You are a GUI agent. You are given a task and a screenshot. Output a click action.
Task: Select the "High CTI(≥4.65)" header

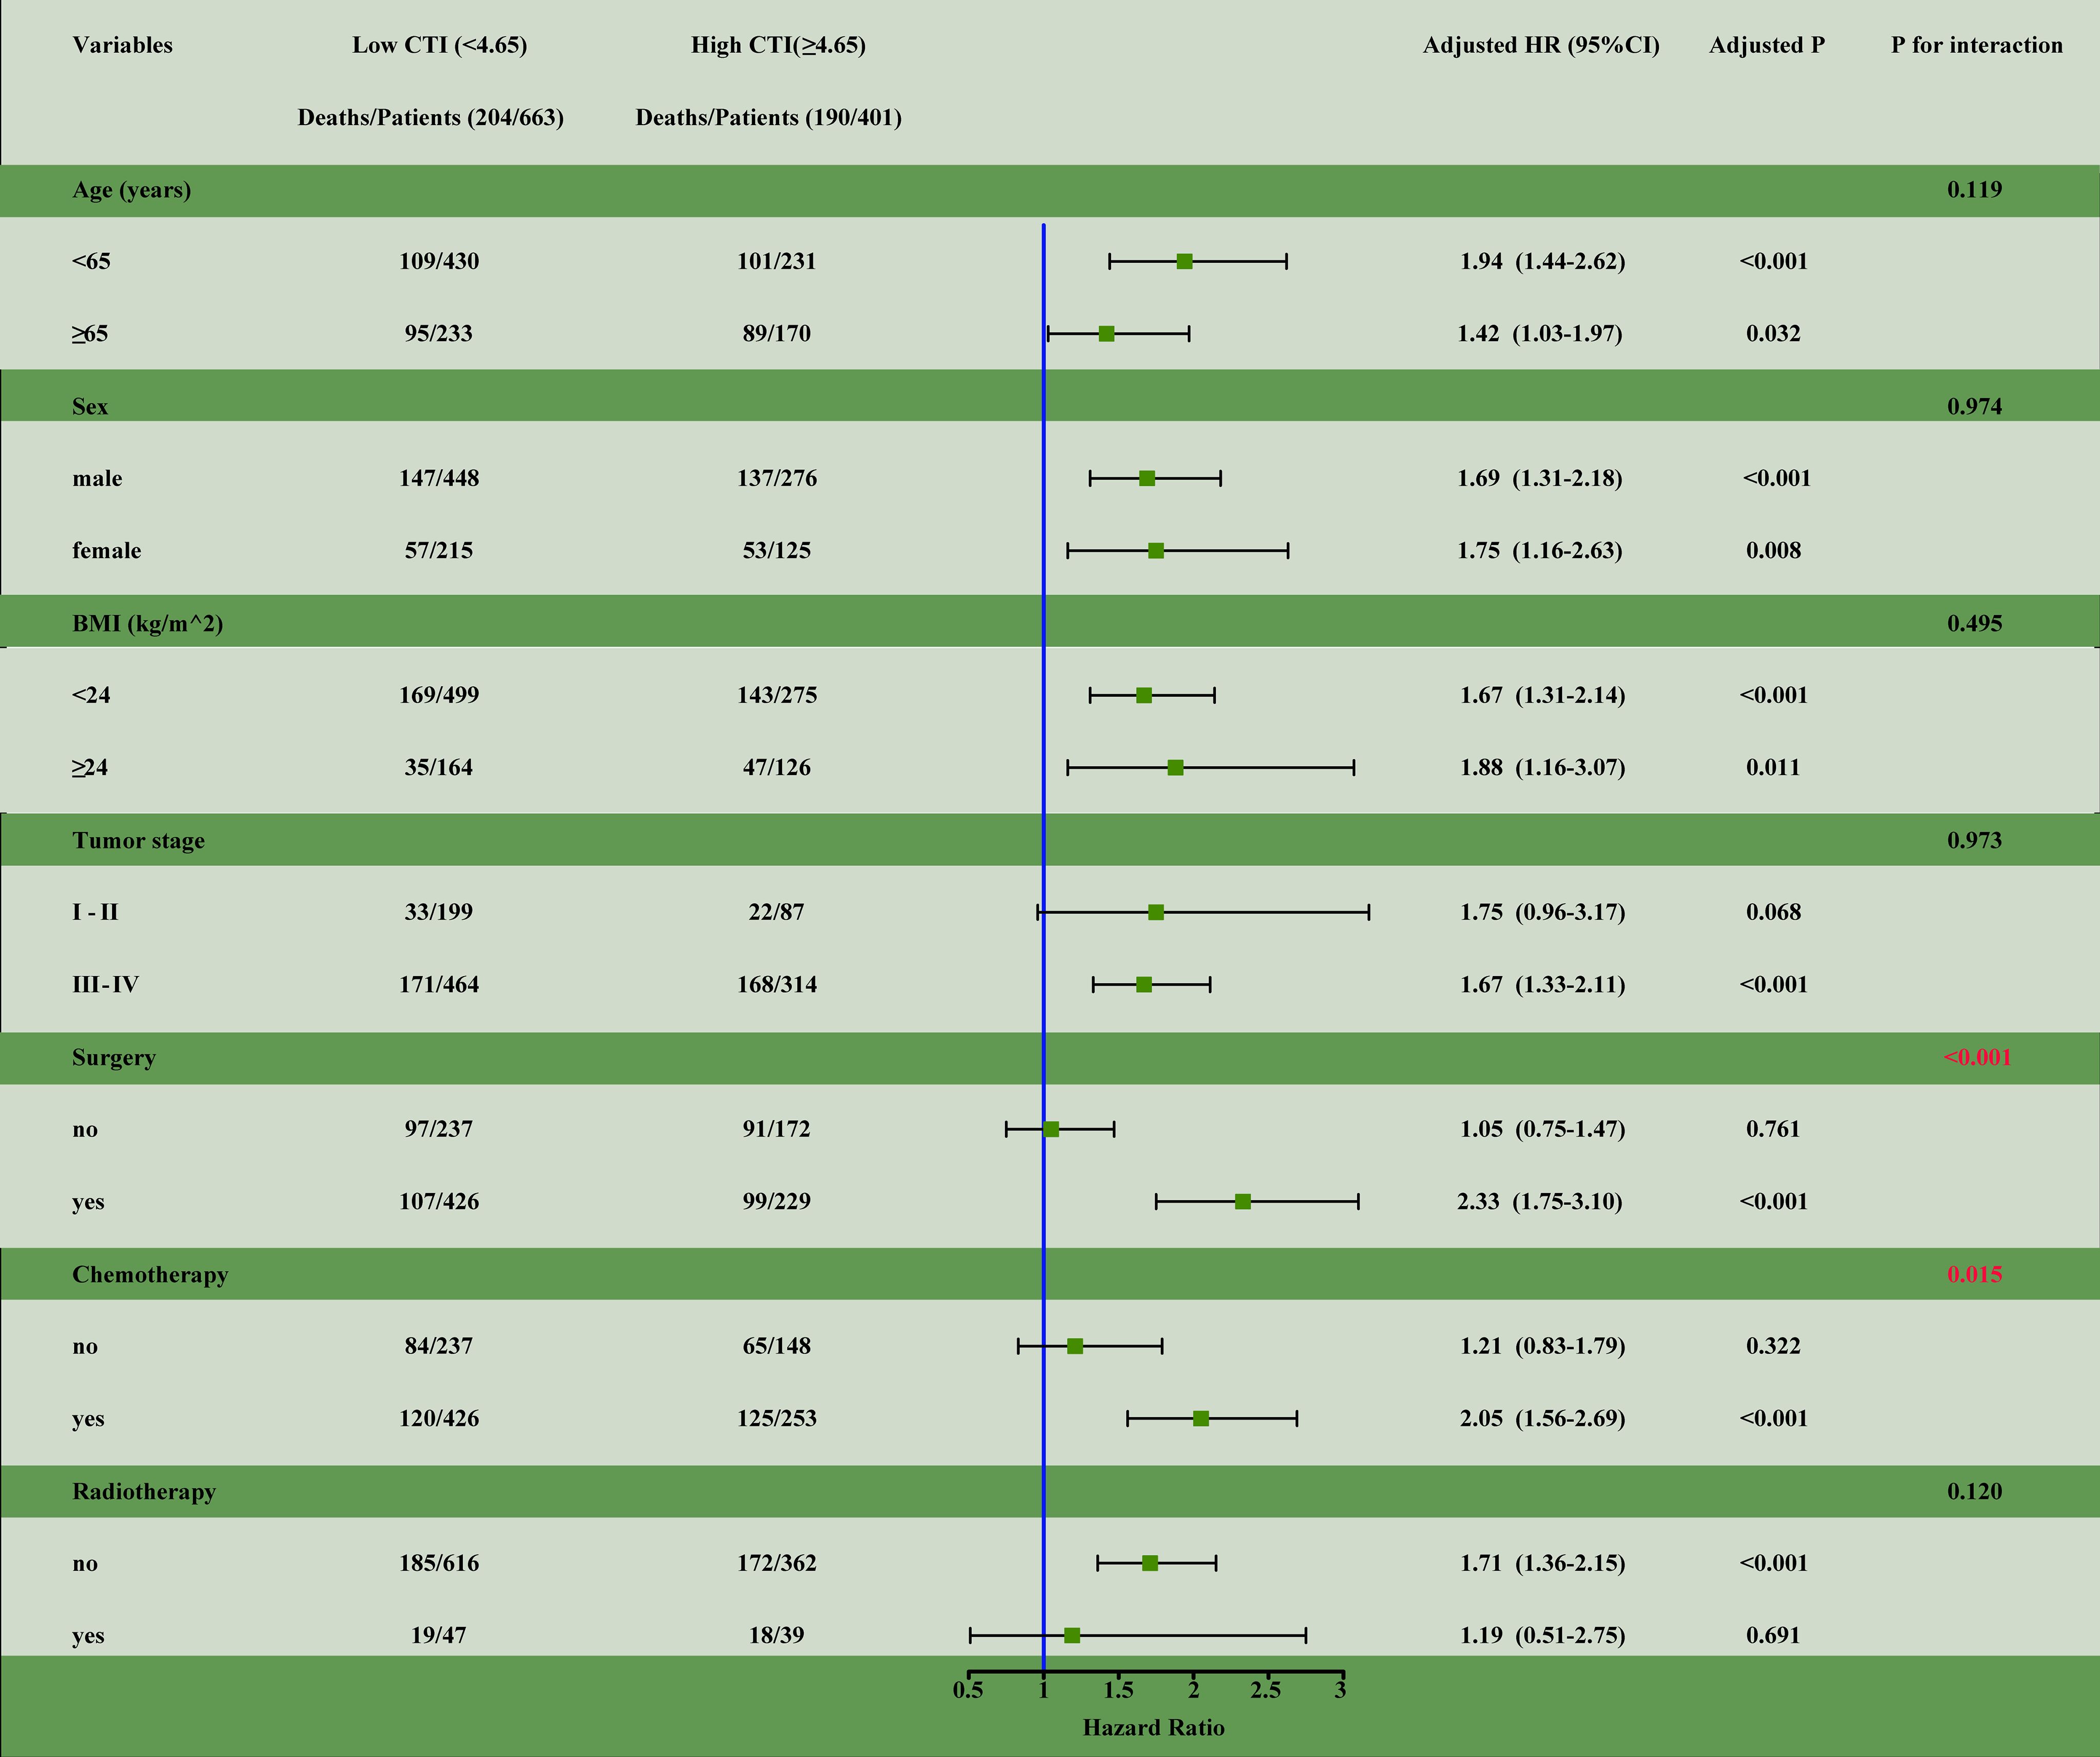click(x=778, y=45)
